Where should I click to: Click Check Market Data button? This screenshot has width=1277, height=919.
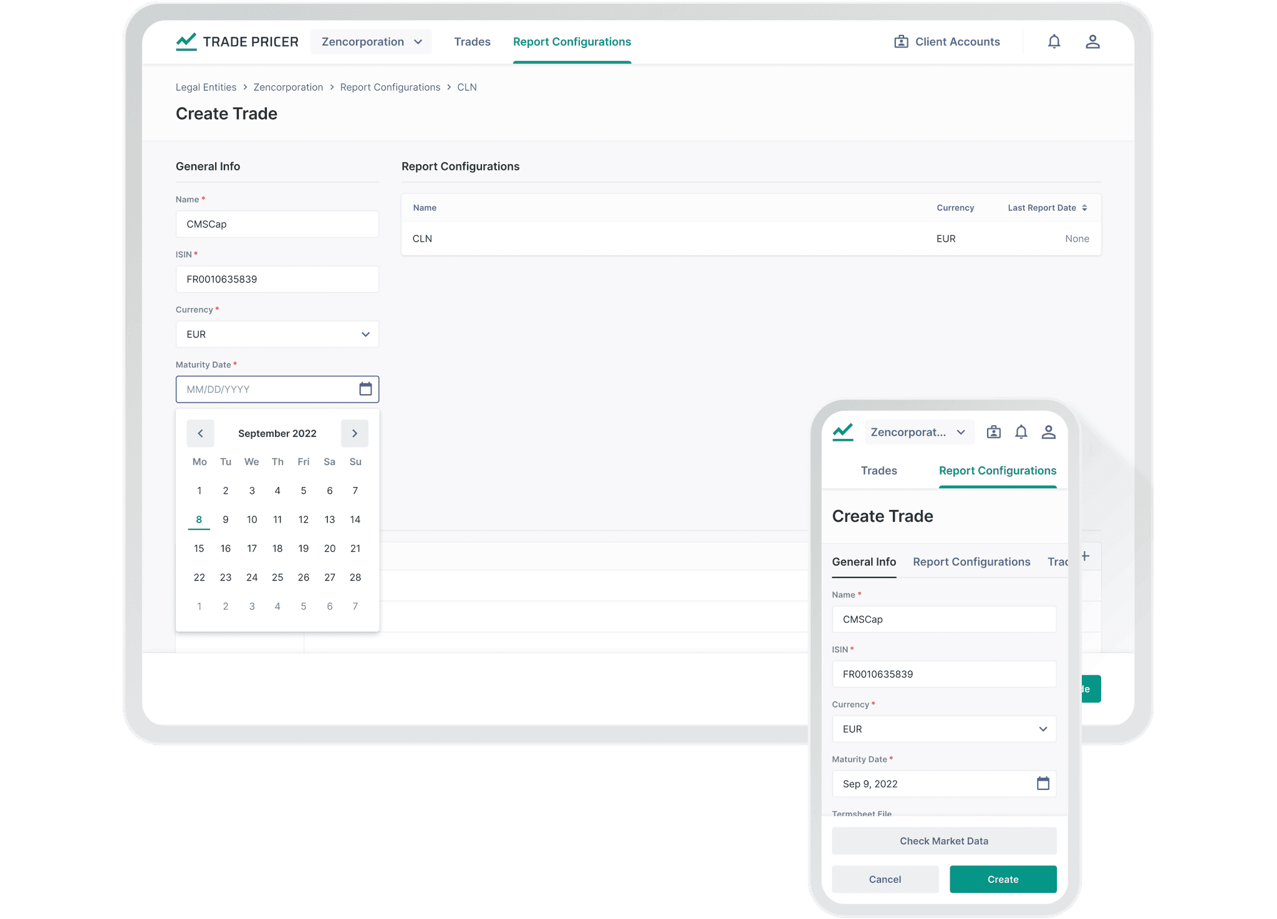coord(943,841)
